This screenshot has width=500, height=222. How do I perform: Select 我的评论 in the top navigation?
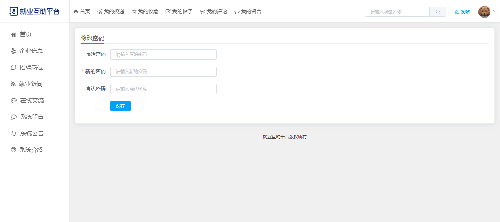[213, 12]
